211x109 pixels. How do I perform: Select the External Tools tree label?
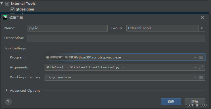click(x=23, y=4)
